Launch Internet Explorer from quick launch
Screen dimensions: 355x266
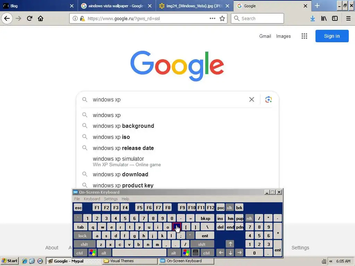25,261
